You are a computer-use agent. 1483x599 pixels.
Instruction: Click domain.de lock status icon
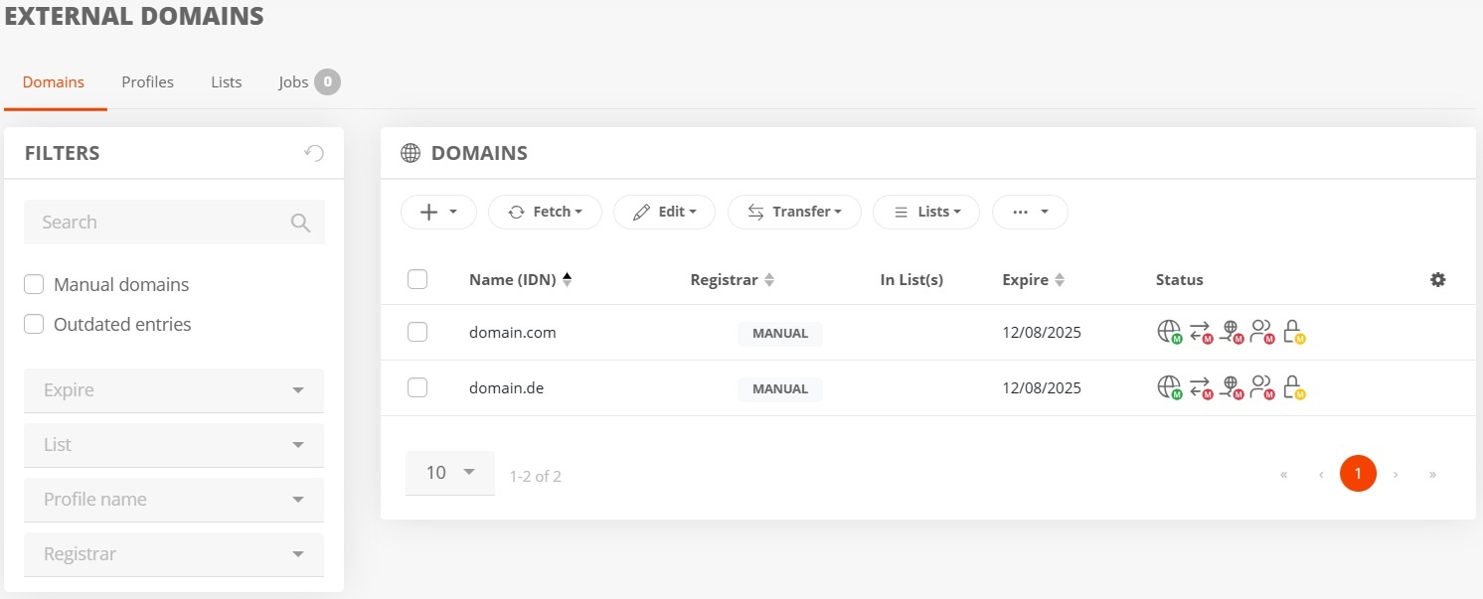point(1293,387)
